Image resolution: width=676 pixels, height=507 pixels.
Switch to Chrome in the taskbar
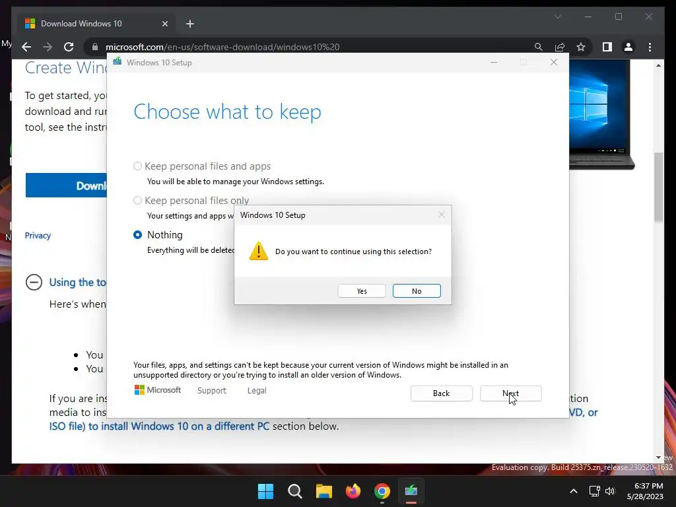pyautogui.click(x=382, y=491)
